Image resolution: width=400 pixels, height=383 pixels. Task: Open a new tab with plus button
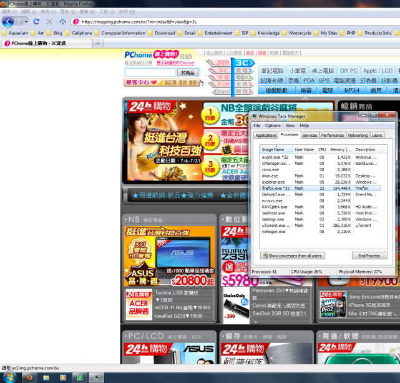[x=98, y=43]
